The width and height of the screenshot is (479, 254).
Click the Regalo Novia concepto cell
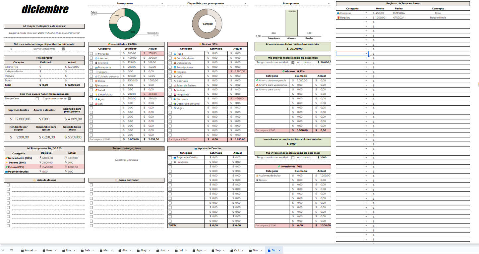[438, 18]
